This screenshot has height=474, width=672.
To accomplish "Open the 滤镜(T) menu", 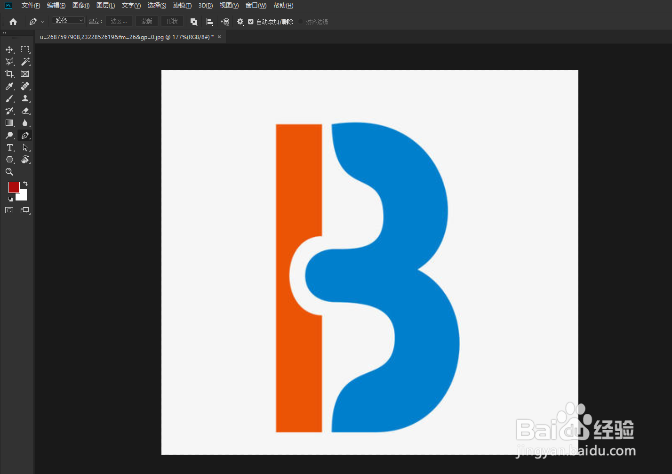I will click(x=182, y=6).
